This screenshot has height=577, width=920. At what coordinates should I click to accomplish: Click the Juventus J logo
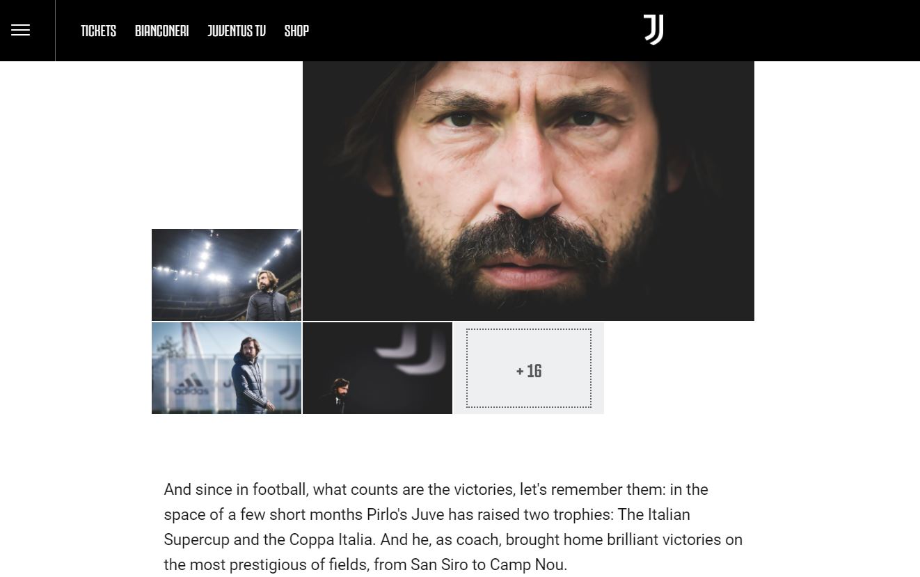point(653,30)
